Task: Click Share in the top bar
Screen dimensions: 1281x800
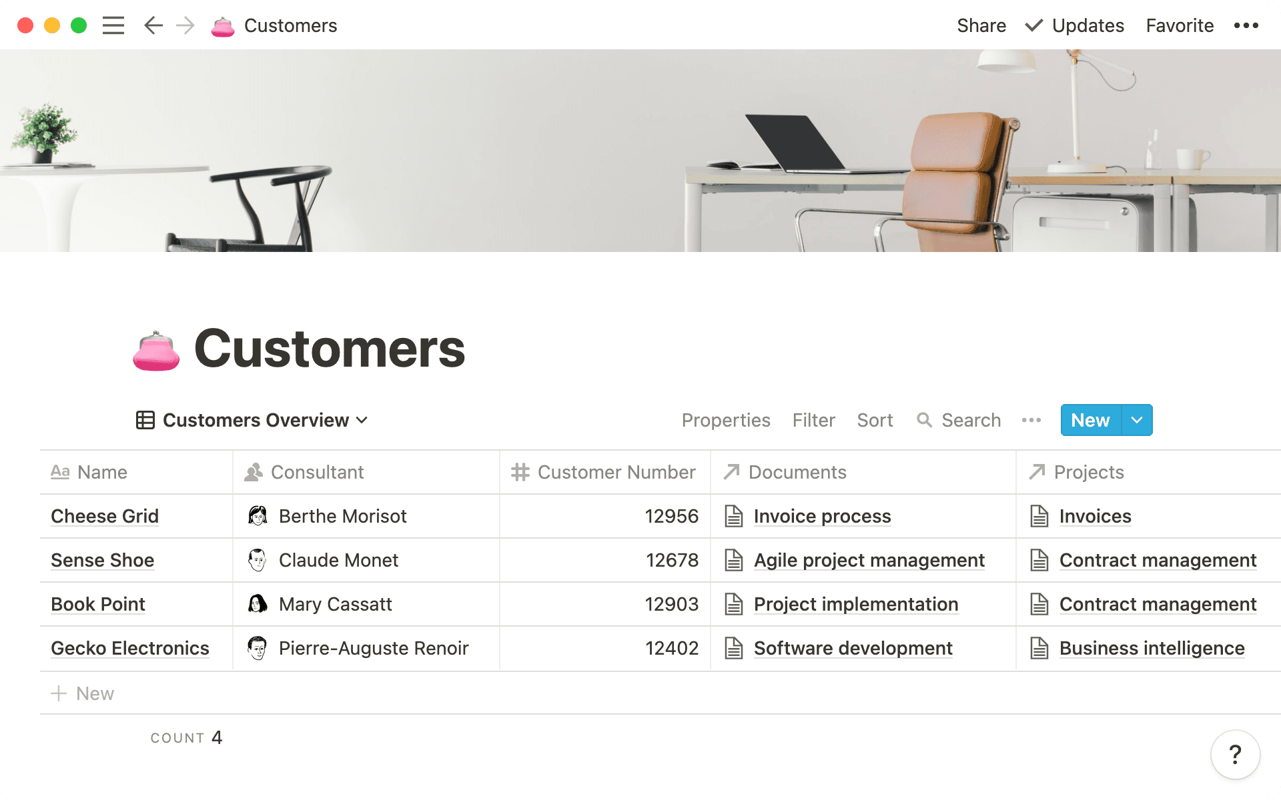Action: (981, 25)
